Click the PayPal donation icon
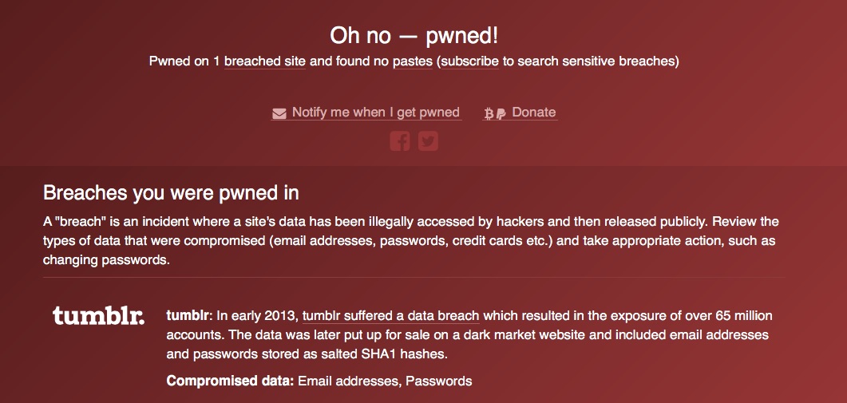The width and height of the screenshot is (847, 403). pyautogui.click(x=501, y=113)
